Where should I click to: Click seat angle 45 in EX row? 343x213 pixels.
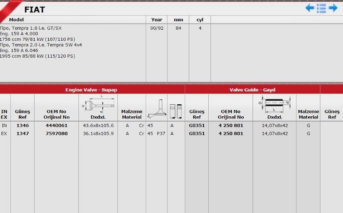150,134
